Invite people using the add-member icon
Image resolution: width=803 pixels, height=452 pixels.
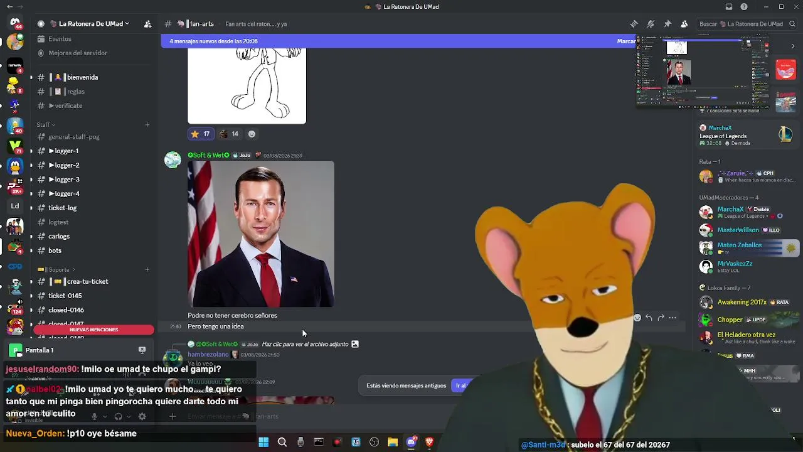tap(147, 24)
